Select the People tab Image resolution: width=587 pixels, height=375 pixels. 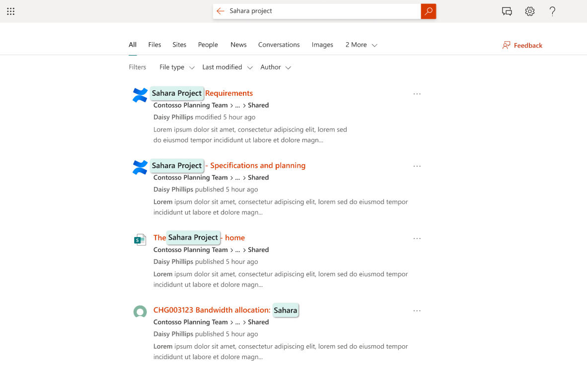coord(208,45)
